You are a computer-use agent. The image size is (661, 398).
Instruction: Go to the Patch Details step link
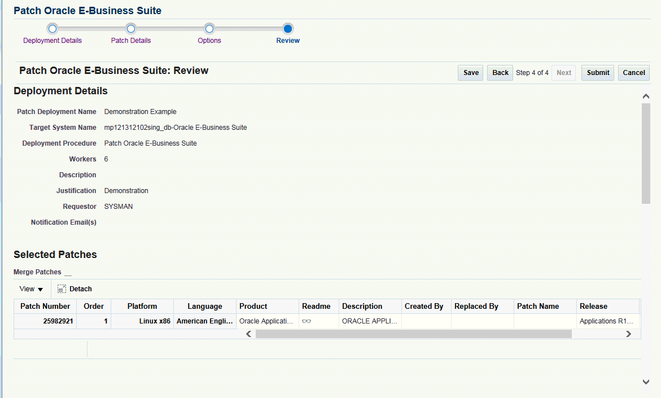point(131,41)
